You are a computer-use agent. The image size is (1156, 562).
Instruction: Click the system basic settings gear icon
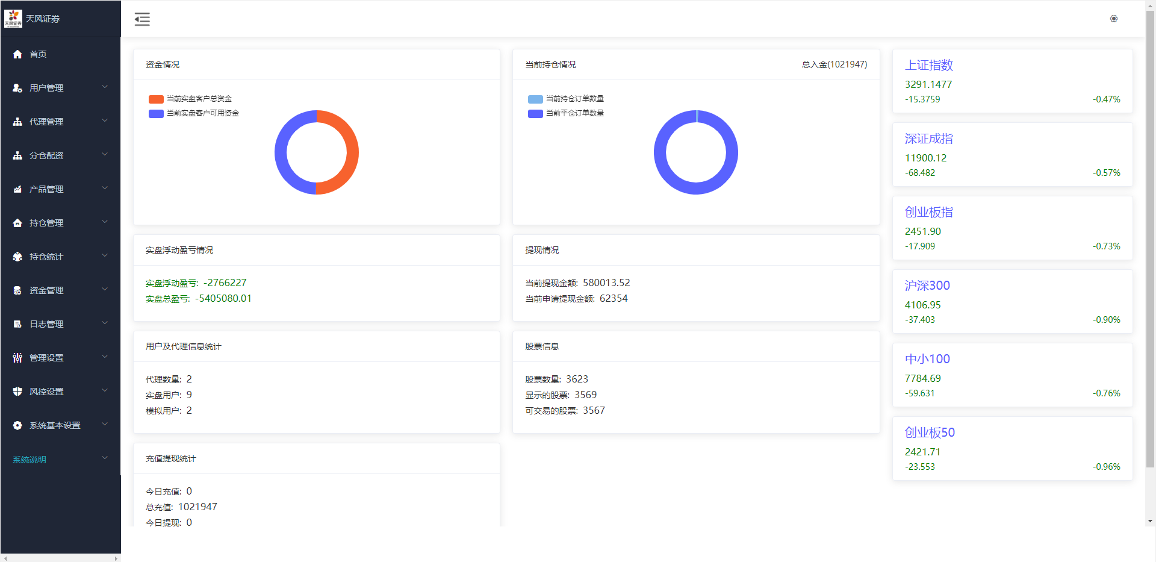tap(17, 425)
